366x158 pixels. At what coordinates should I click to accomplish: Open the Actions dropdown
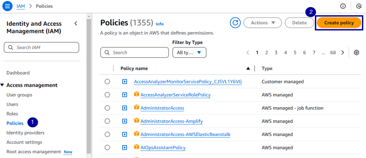click(263, 23)
